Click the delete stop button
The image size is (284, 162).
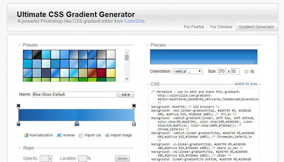[123, 158]
